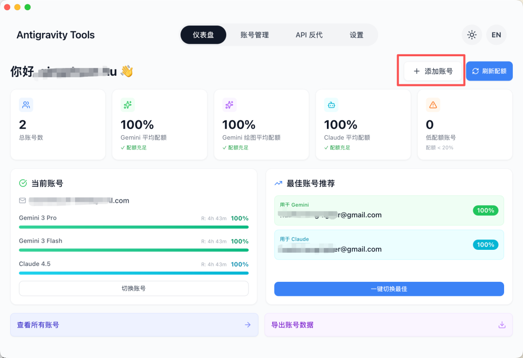Click the plus icon in 添加账号
Screen dimensions: 523x358
[x=416, y=71]
